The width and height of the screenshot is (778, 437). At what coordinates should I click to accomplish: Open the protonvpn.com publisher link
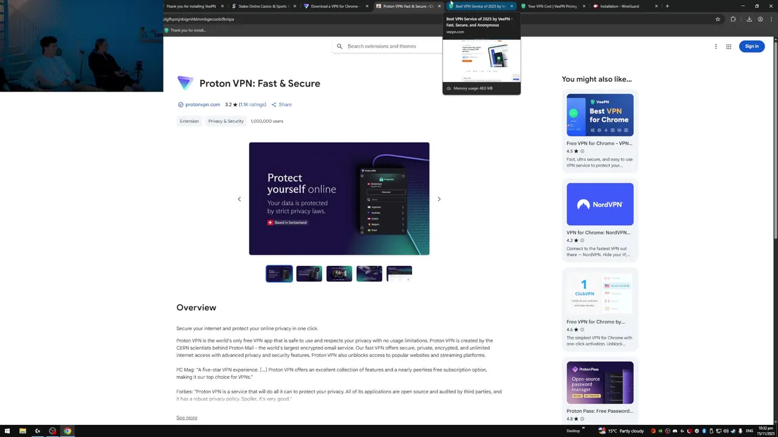point(202,104)
